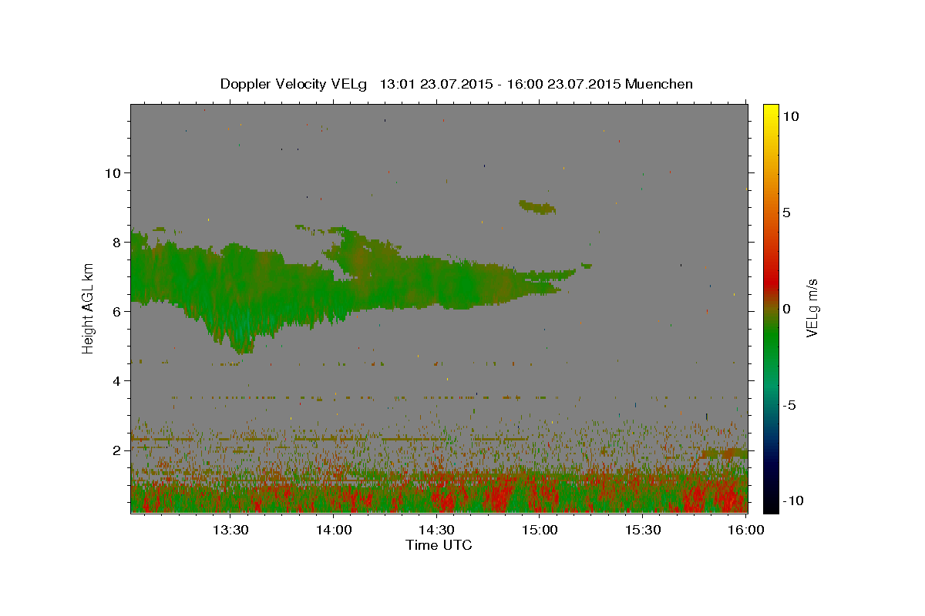
Task: Click the height axis label 10
Action: tap(113, 172)
